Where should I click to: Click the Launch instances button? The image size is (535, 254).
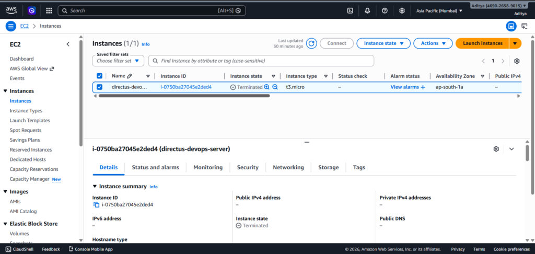coord(482,43)
